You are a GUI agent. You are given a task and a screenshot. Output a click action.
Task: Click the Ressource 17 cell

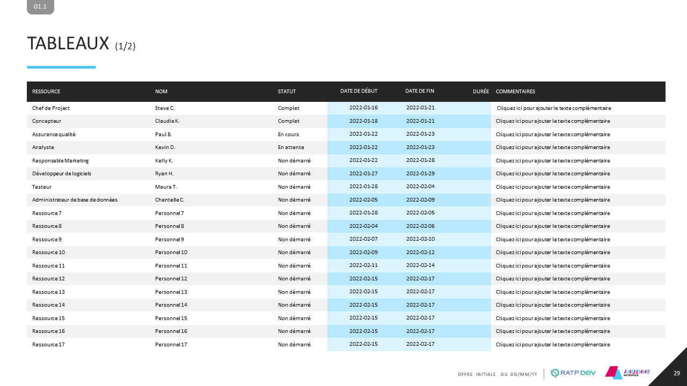point(48,345)
